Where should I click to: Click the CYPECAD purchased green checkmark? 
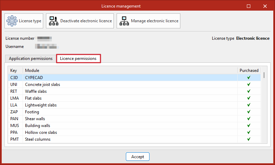click(x=249, y=77)
